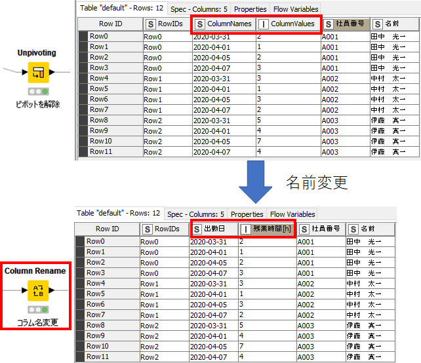
Task: Click the Column Rename node title
Action: click(35, 271)
